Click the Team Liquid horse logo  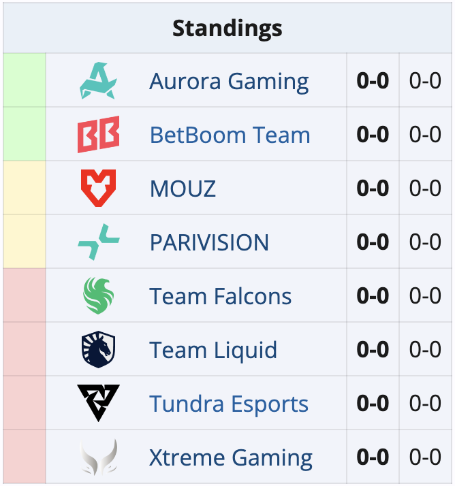[98, 350]
